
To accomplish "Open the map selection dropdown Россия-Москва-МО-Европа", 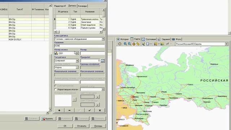I will click(227, 44).
